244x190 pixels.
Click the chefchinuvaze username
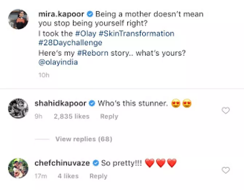tap(62, 163)
